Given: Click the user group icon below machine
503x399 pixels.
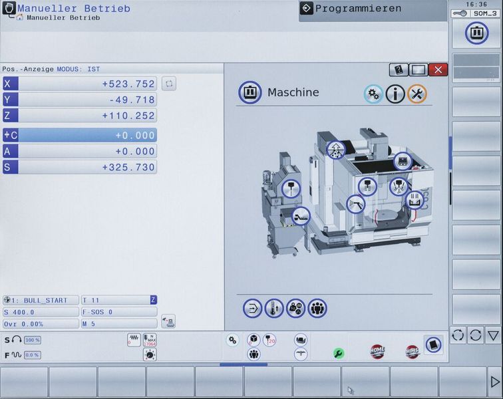Looking at the screenshot, I should 317,308.
